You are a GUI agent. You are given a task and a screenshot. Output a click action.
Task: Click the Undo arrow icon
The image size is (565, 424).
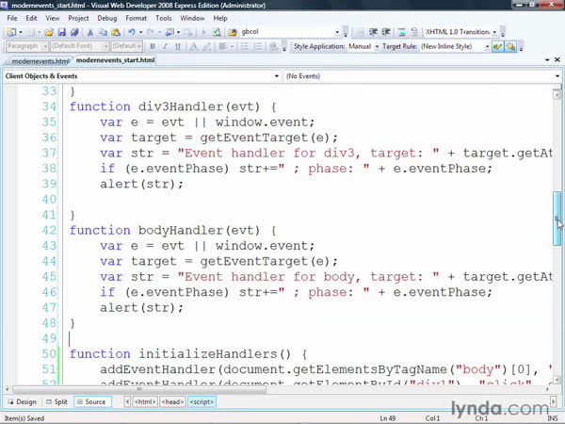[x=132, y=31]
